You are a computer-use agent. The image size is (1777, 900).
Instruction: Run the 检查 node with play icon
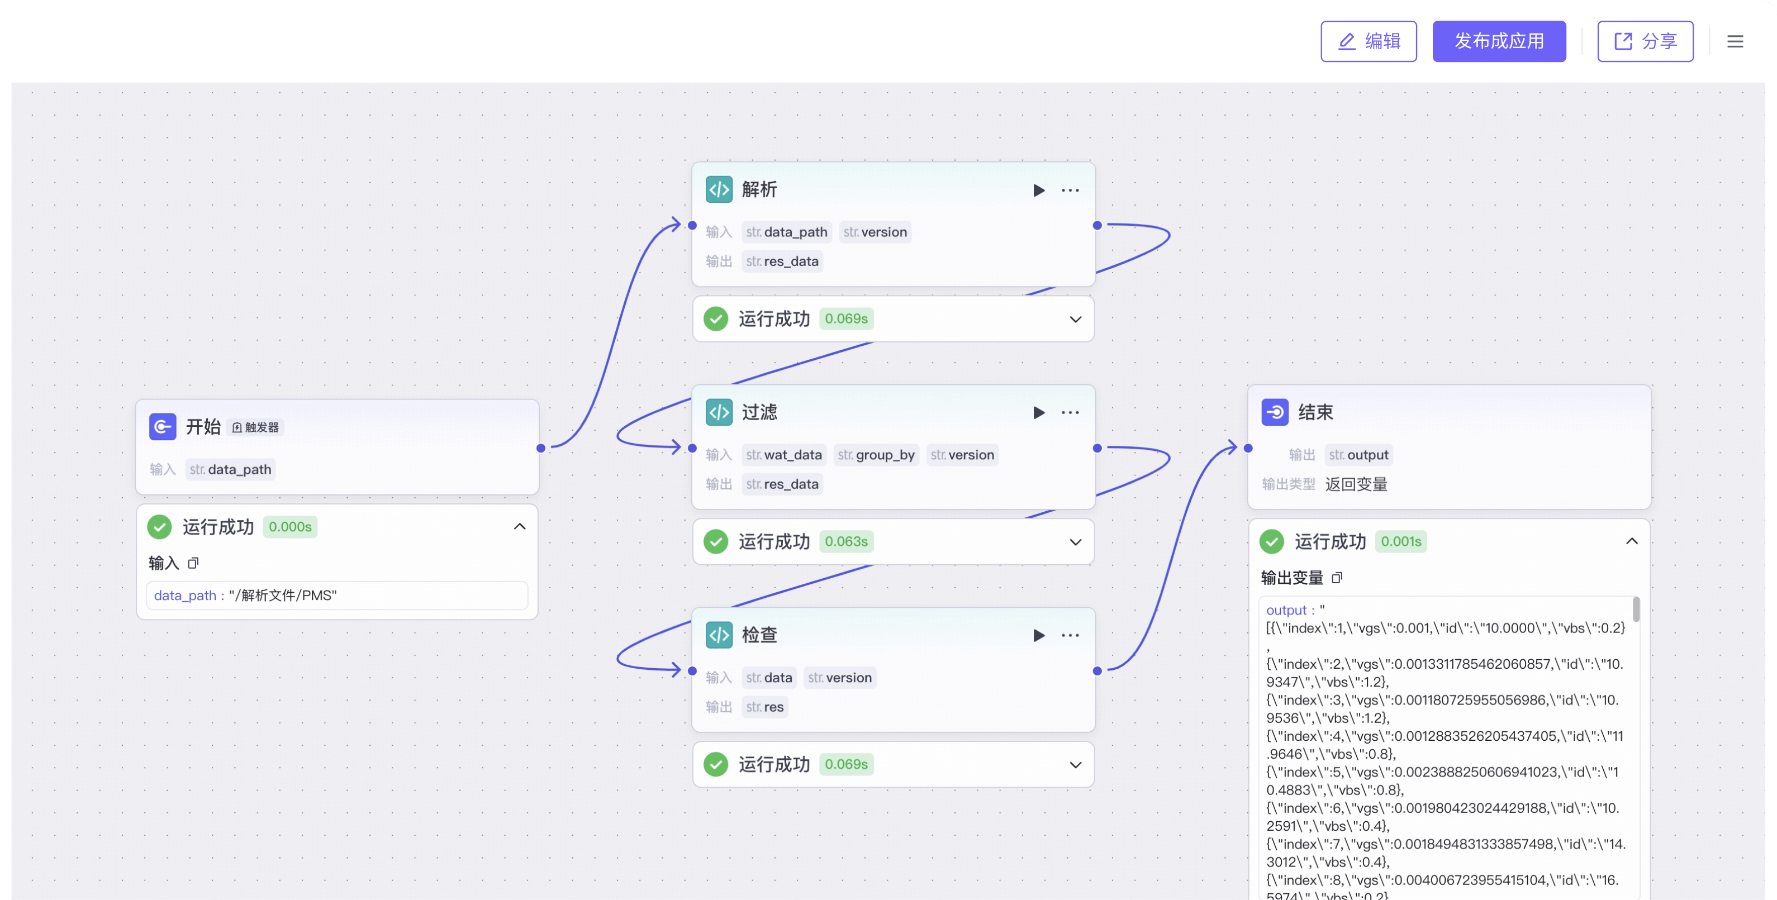click(1038, 636)
